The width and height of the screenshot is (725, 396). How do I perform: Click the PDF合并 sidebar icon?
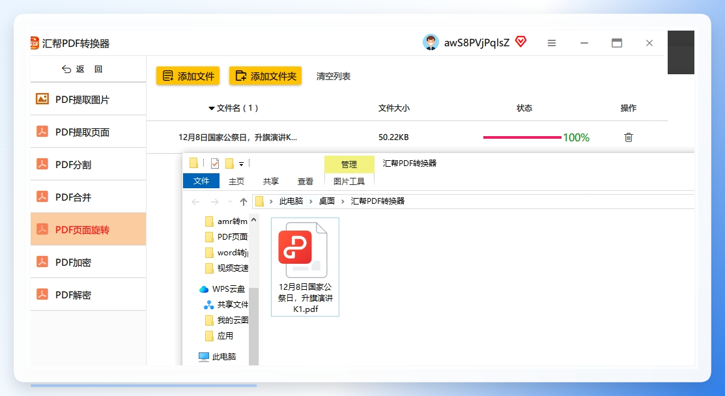coord(42,197)
